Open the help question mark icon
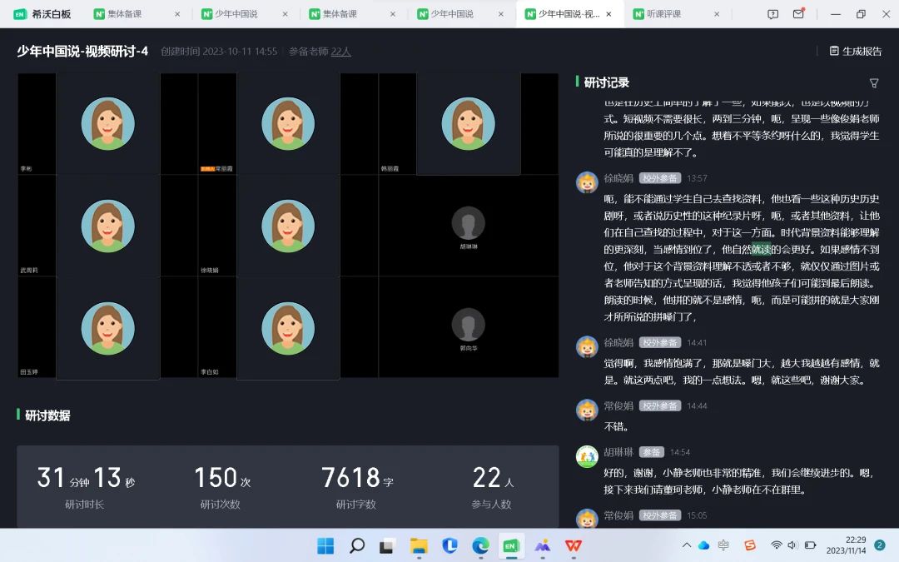899x562 pixels. (x=773, y=14)
